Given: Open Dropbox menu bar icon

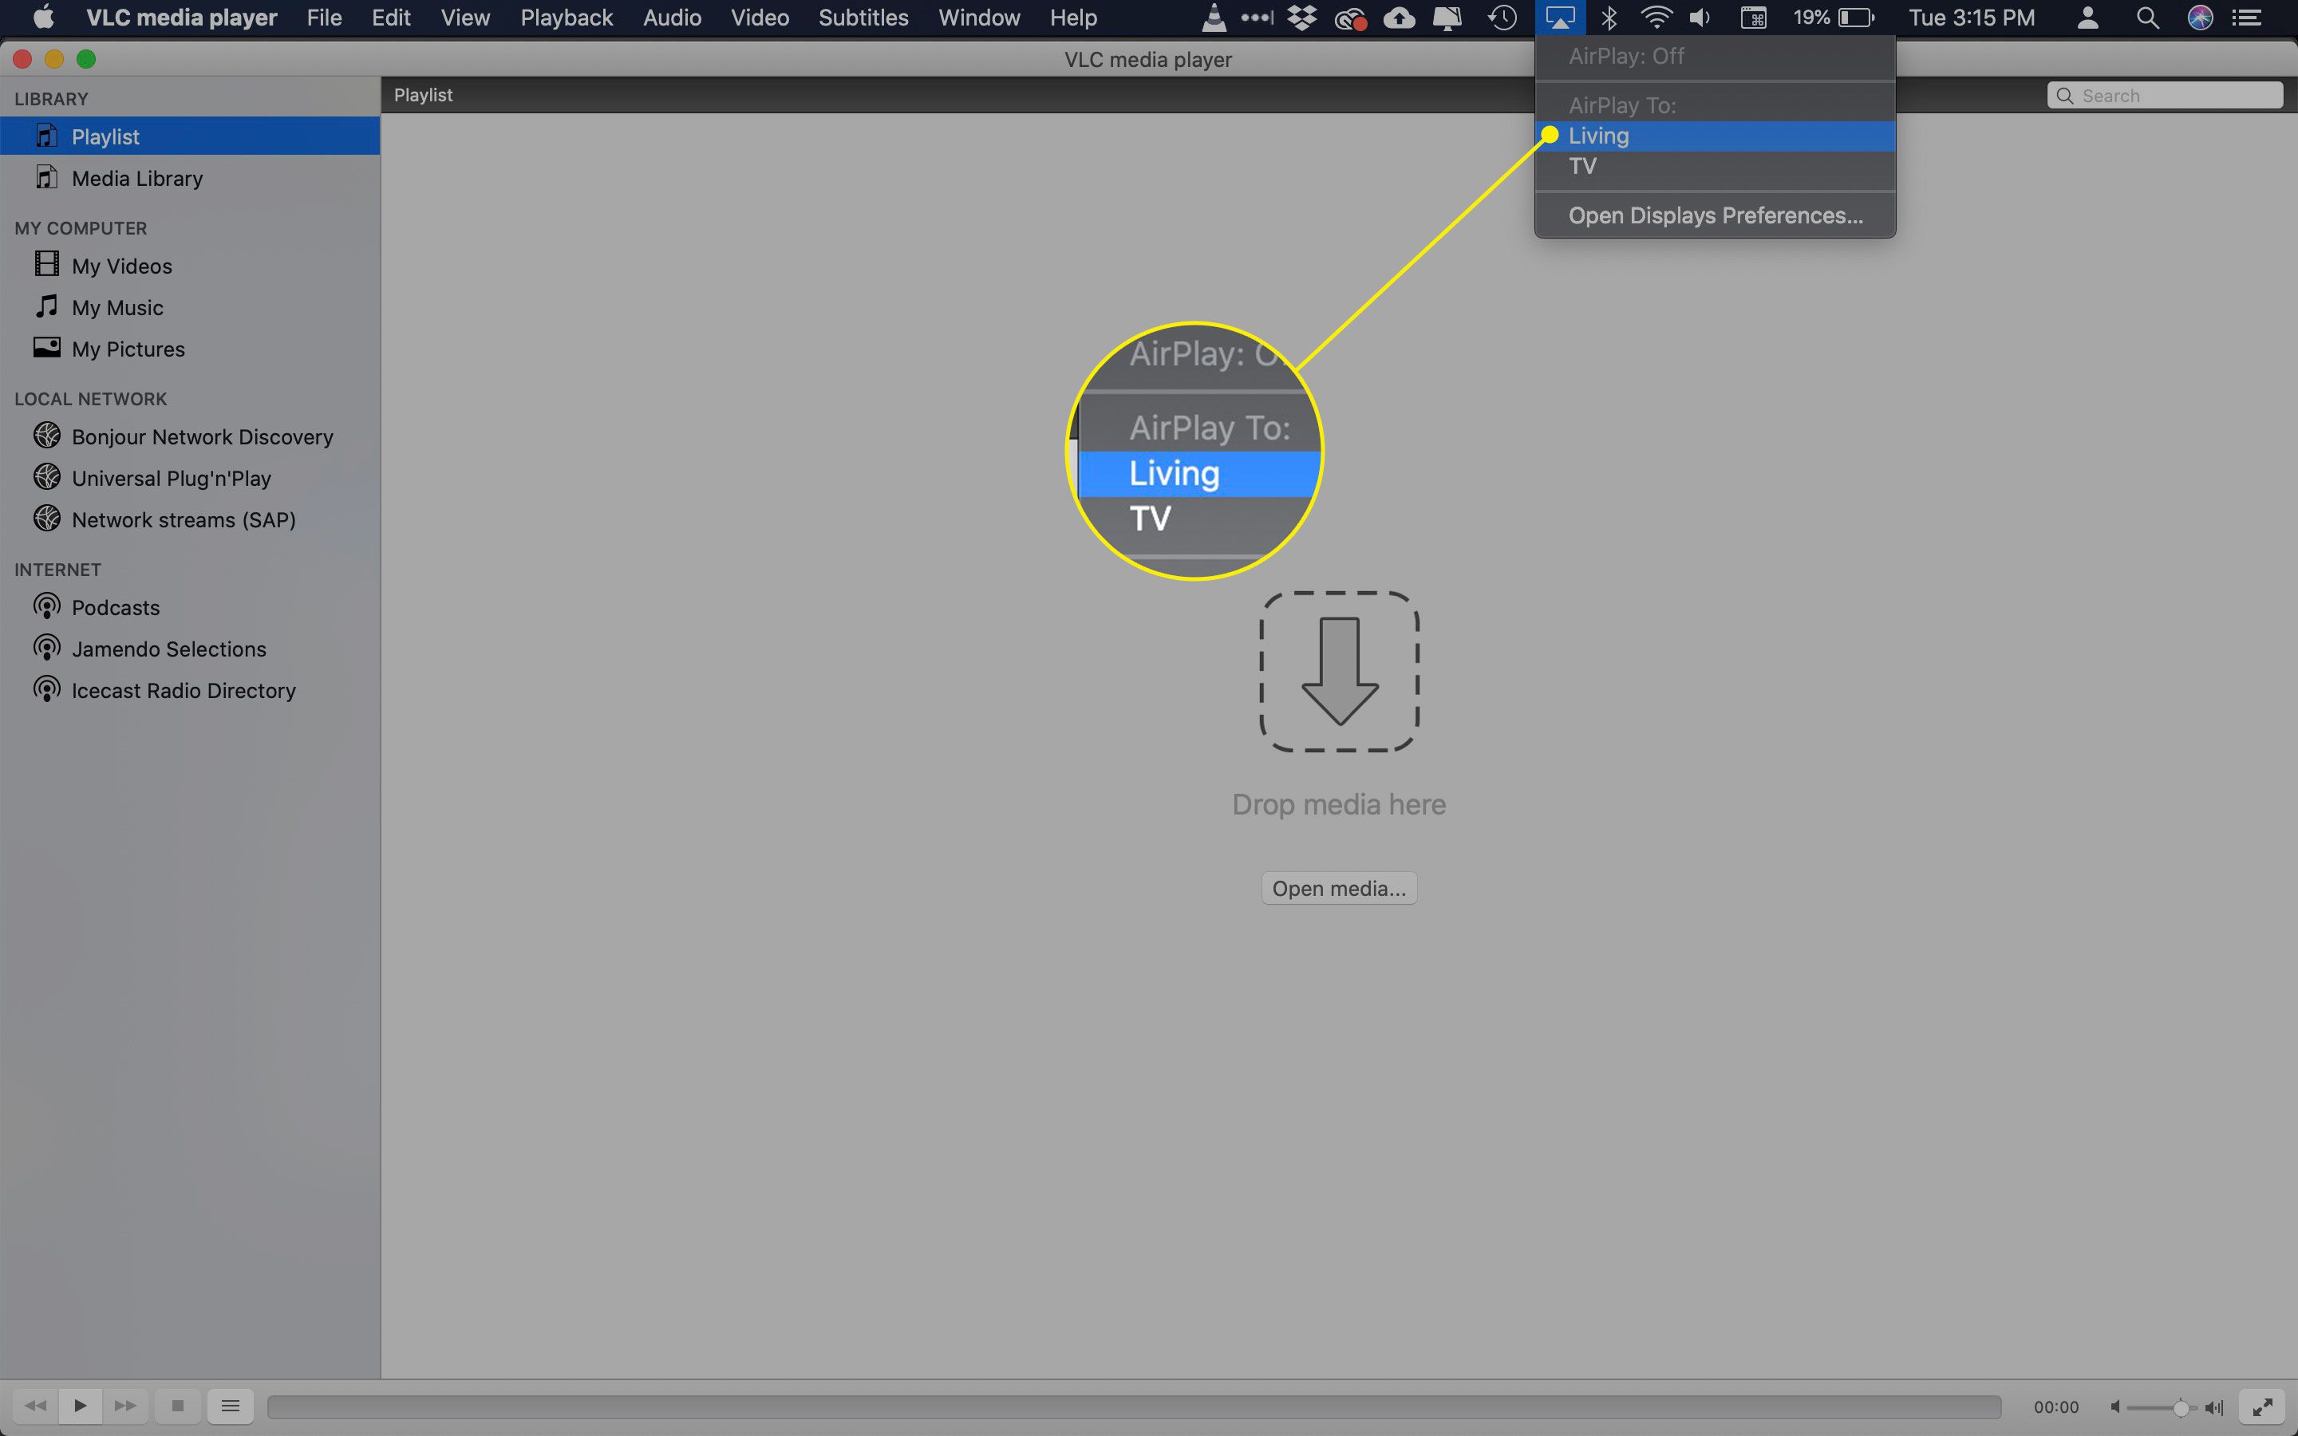Looking at the screenshot, I should [x=1302, y=17].
